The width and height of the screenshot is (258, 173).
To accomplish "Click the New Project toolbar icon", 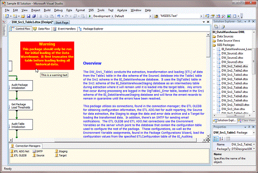I will point(7,16).
